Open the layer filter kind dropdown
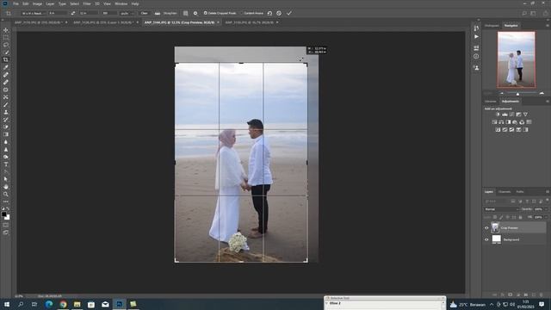551x310 pixels. 496,201
